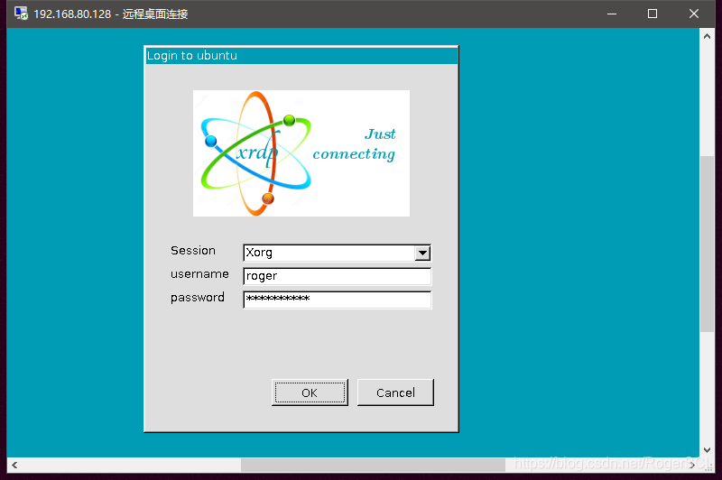This screenshot has height=480, width=722.
Task: Confirm login with the OK button
Action: click(x=310, y=392)
